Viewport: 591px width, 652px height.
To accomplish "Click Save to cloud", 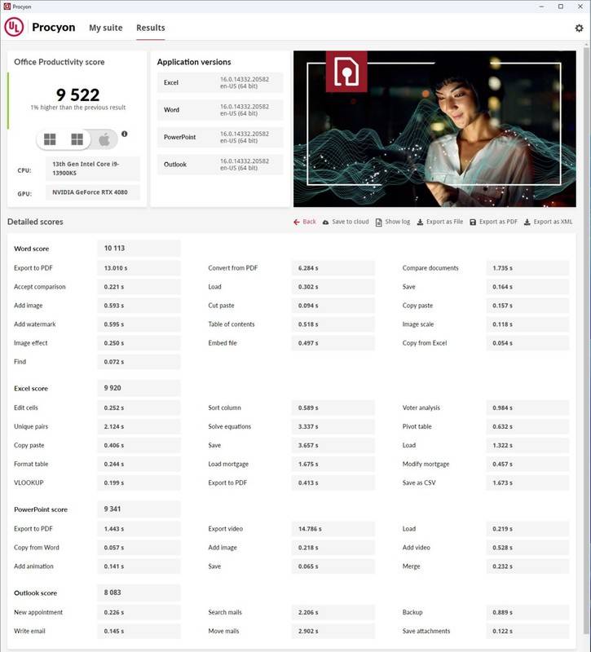I will (x=346, y=222).
